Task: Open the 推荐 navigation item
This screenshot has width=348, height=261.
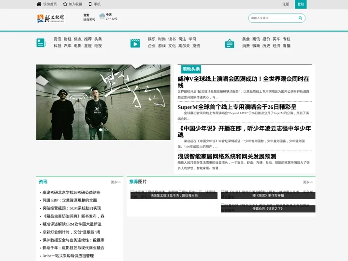Action: coord(88,39)
